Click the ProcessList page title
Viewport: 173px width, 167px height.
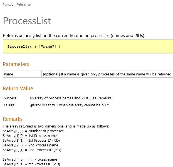tap(27, 21)
